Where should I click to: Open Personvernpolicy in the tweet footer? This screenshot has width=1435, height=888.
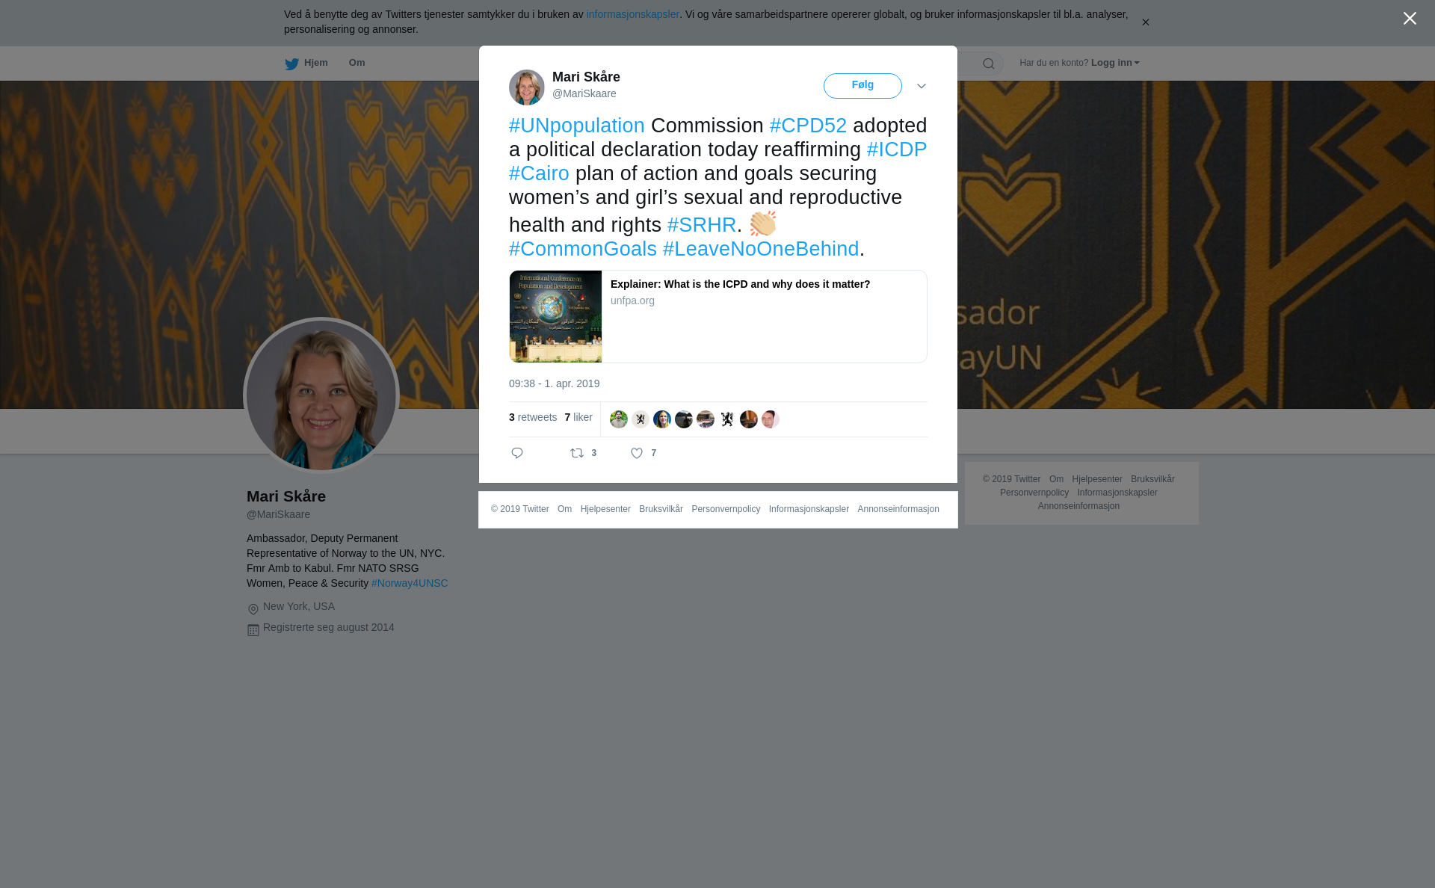pos(726,509)
